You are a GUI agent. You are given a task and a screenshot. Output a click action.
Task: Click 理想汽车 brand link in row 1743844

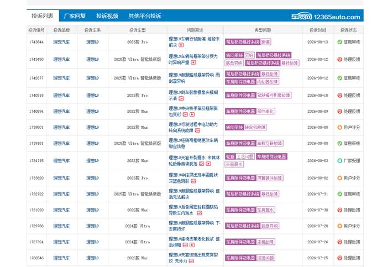(61, 42)
